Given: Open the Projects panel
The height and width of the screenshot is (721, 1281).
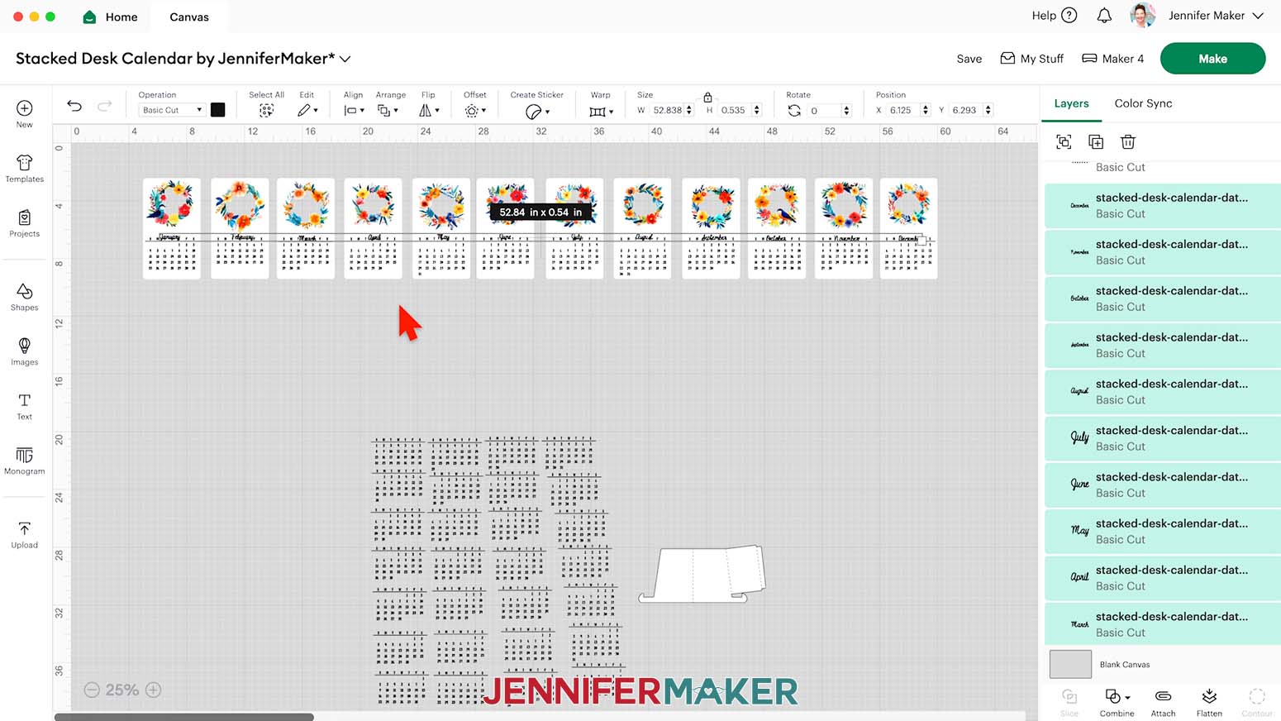Looking at the screenshot, I should [25, 223].
